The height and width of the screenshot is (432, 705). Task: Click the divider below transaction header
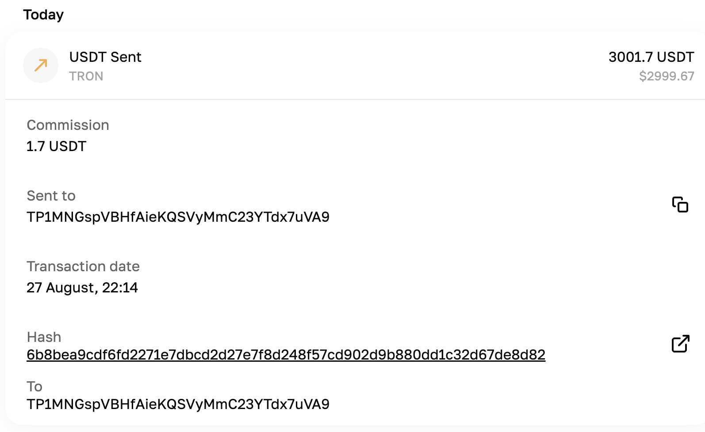coord(354,99)
